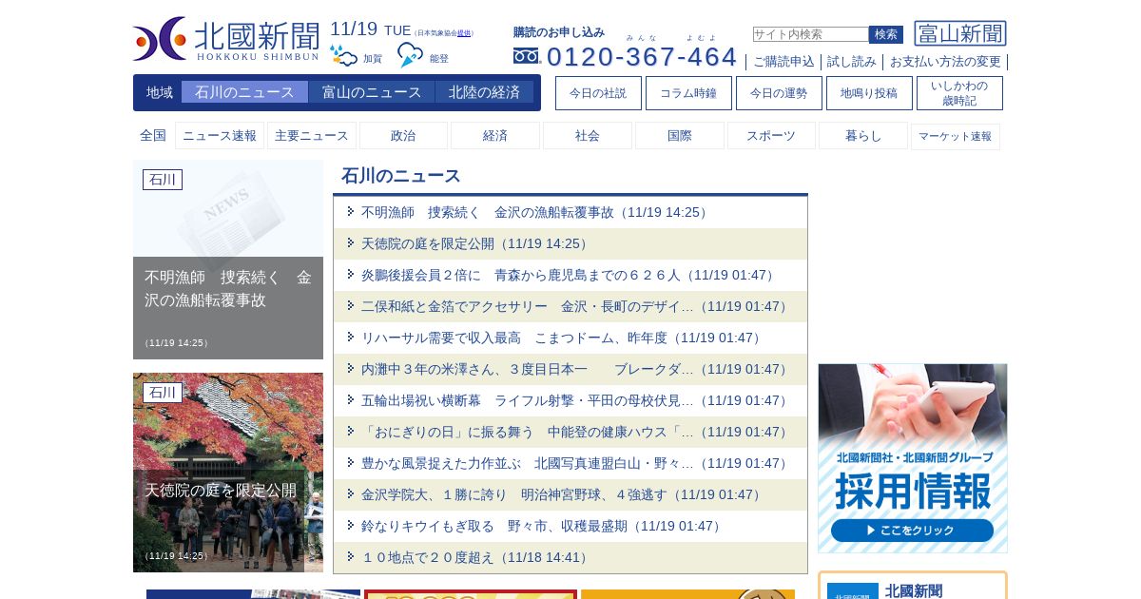
Task: Select 政治 menu item
Action: click(x=403, y=136)
